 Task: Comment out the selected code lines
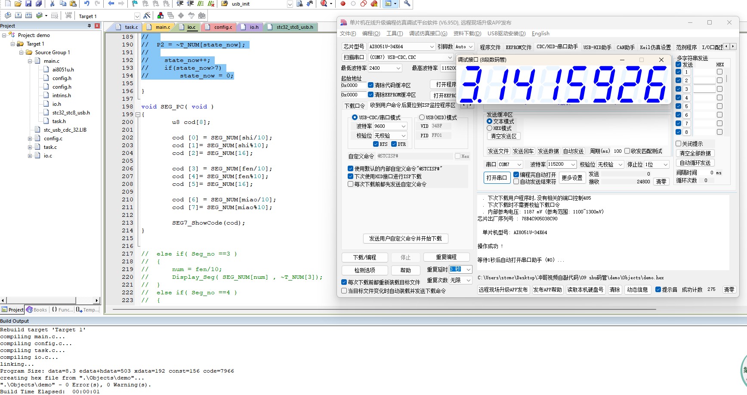click(x=201, y=3)
